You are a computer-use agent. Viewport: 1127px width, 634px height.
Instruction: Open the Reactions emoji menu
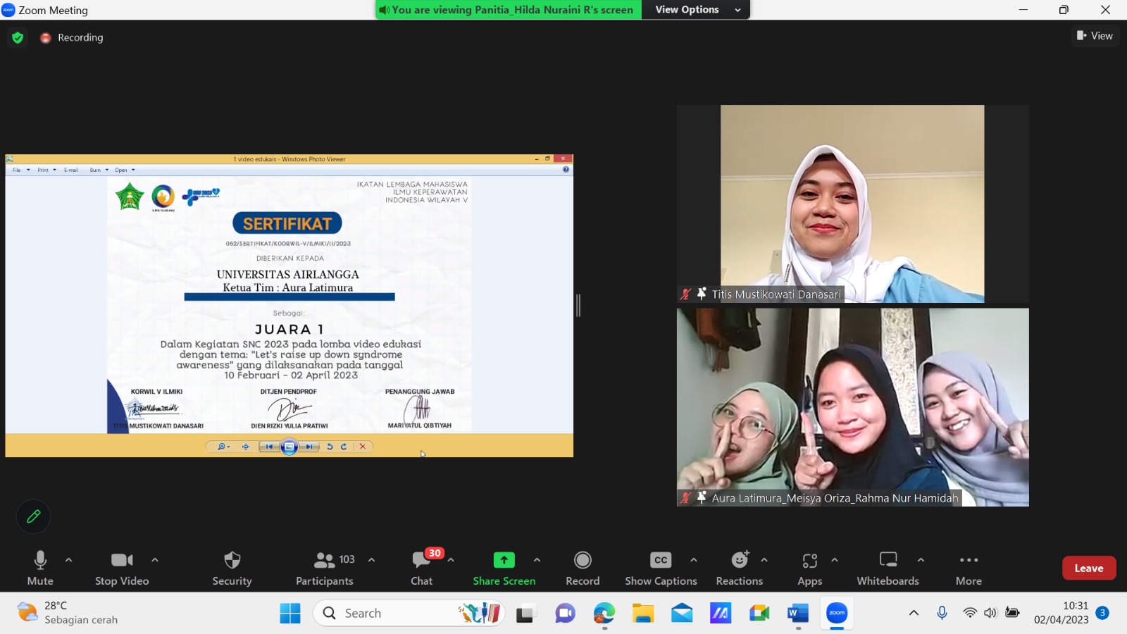[739, 561]
